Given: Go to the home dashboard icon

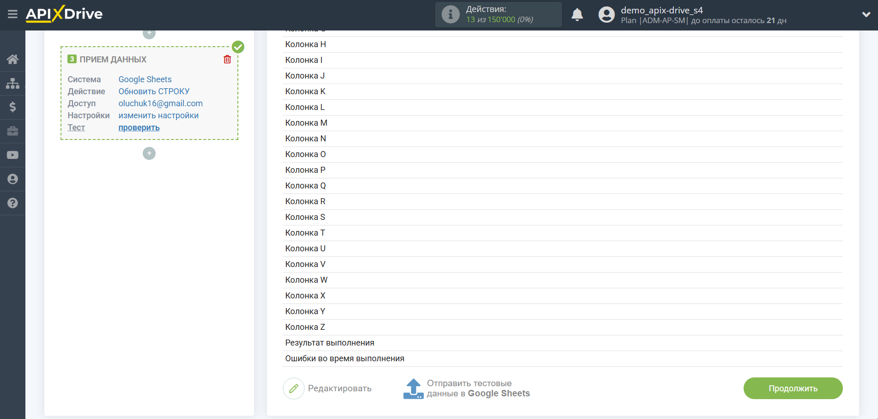Looking at the screenshot, I should tap(12, 59).
